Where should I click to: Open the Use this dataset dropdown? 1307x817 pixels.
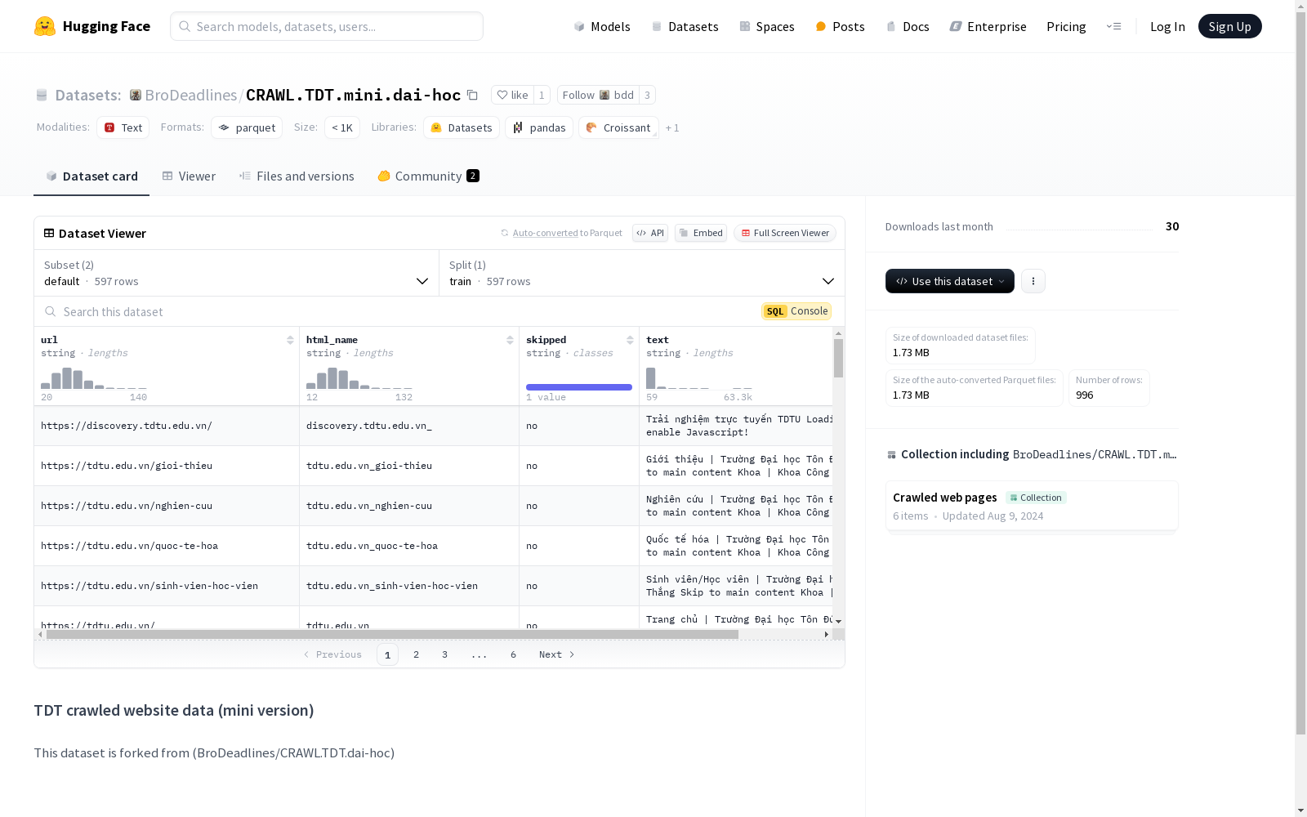point(950,281)
